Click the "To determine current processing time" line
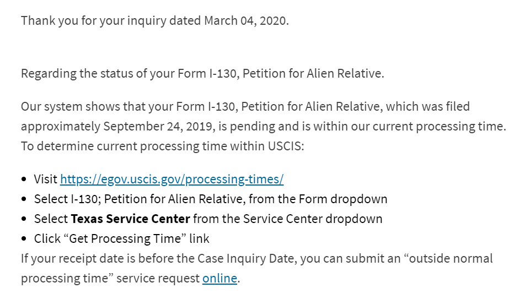525x299 pixels. pyautogui.click(x=162, y=146)
